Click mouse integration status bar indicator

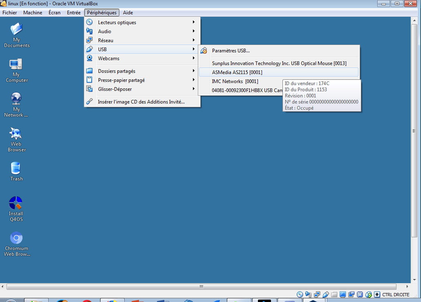pyautogui.click(x=368, y=295)
